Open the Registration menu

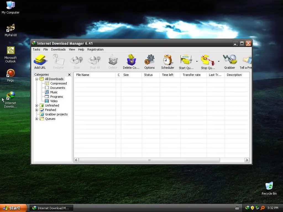95,49
